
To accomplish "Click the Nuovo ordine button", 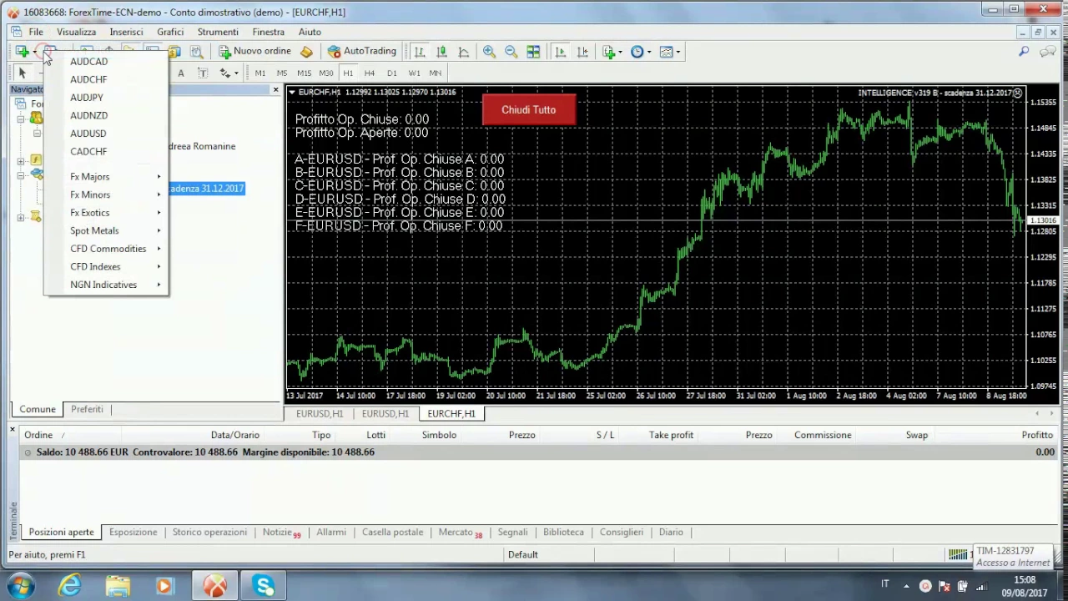I will [255, 51].
